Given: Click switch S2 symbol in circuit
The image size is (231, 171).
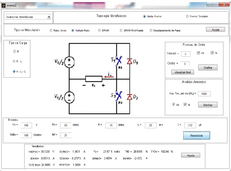Looking at the screenshot, I should [x=119, y=96].
